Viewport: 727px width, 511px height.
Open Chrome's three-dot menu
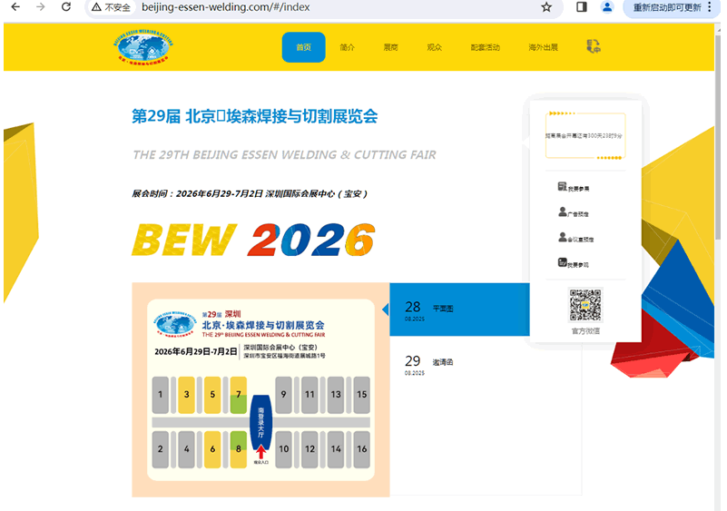pyautogui.click(x=710, y=7)
